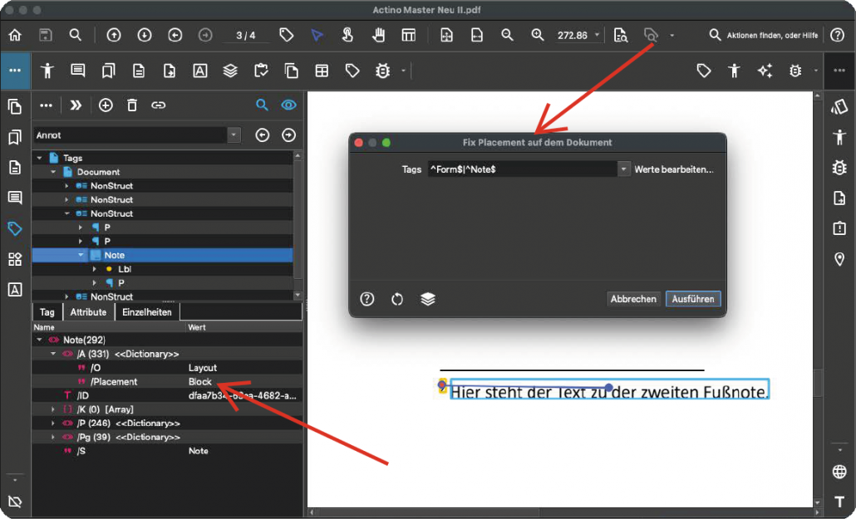
Task: Toggle the eye visibility icon in the Tags panel
Action: coord(288,105)
